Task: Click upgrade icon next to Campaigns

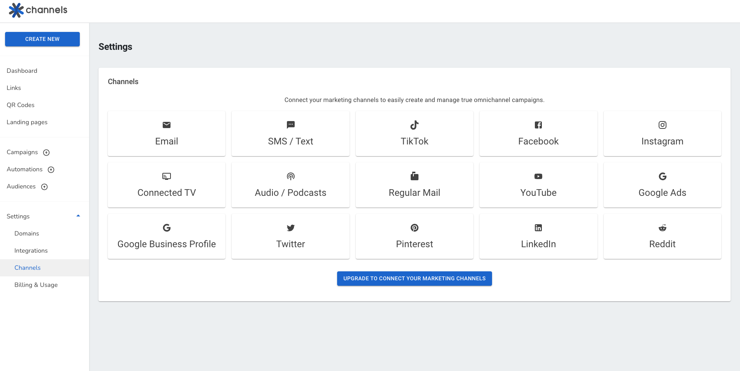Action: pyautogui.click(x=46, y=153)
